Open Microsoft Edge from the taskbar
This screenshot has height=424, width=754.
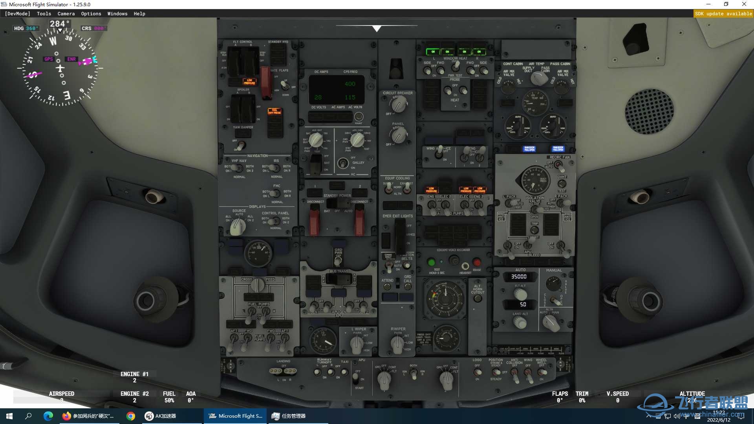tap(48, 416)
